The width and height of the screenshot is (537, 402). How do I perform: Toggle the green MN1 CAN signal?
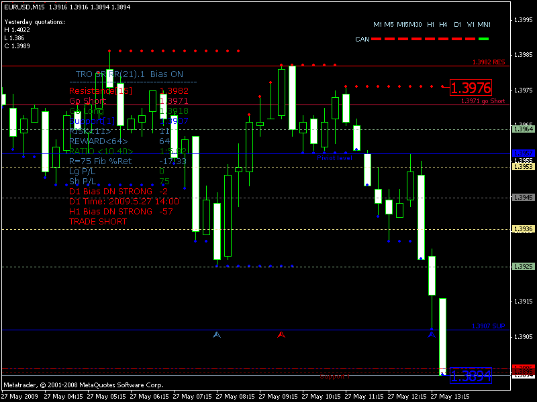[483, 39]
